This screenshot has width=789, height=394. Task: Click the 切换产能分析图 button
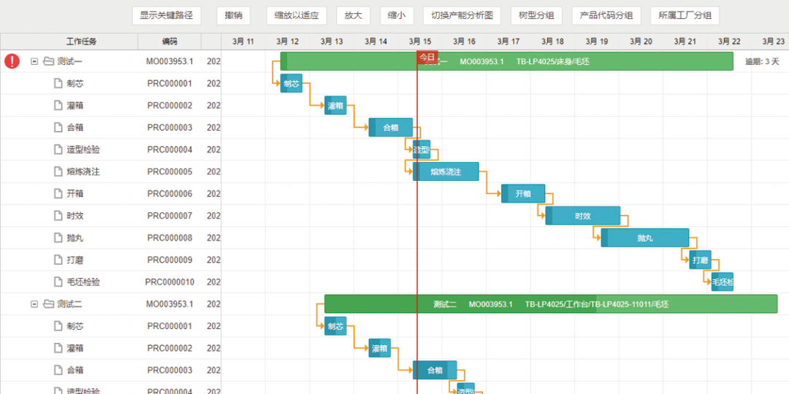[x=462, y=15]
